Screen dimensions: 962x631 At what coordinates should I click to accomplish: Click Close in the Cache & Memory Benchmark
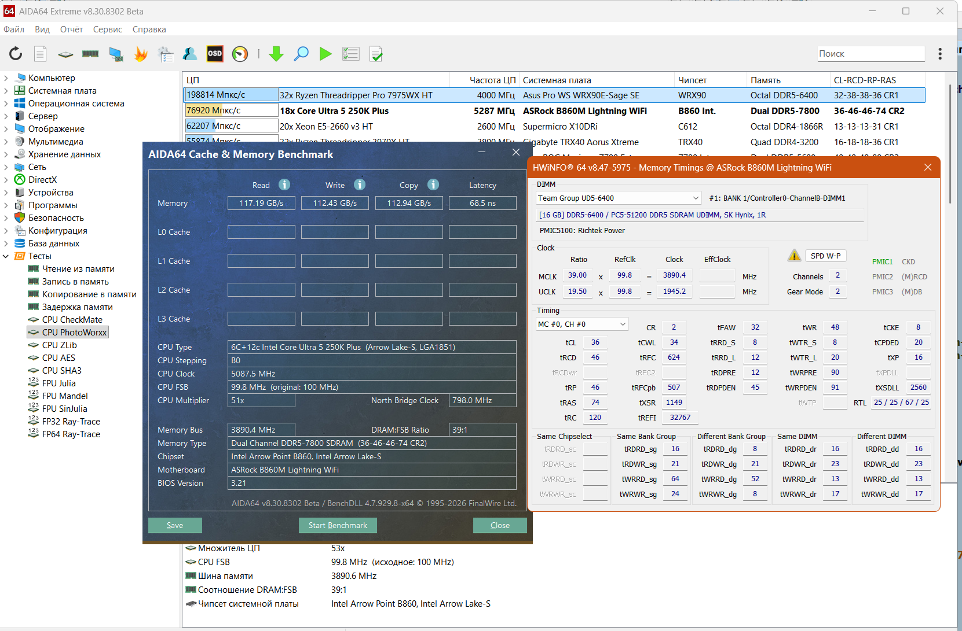coord(500,525)
